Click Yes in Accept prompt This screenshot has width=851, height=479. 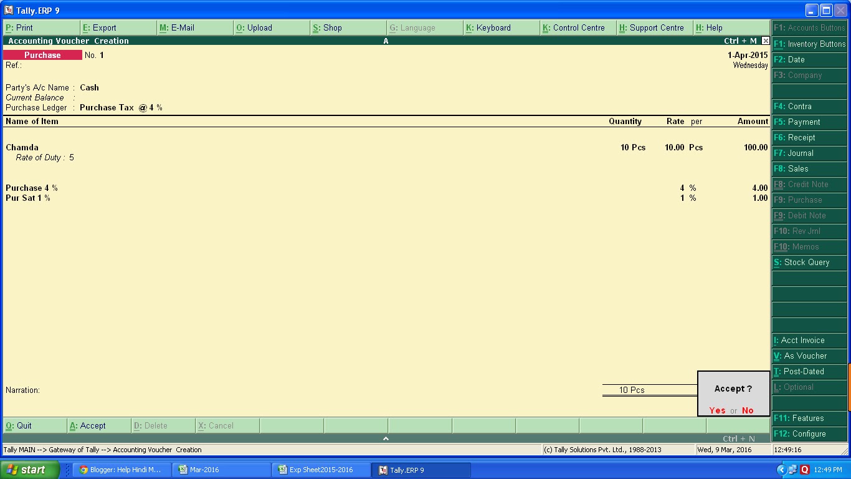[717, 410]
